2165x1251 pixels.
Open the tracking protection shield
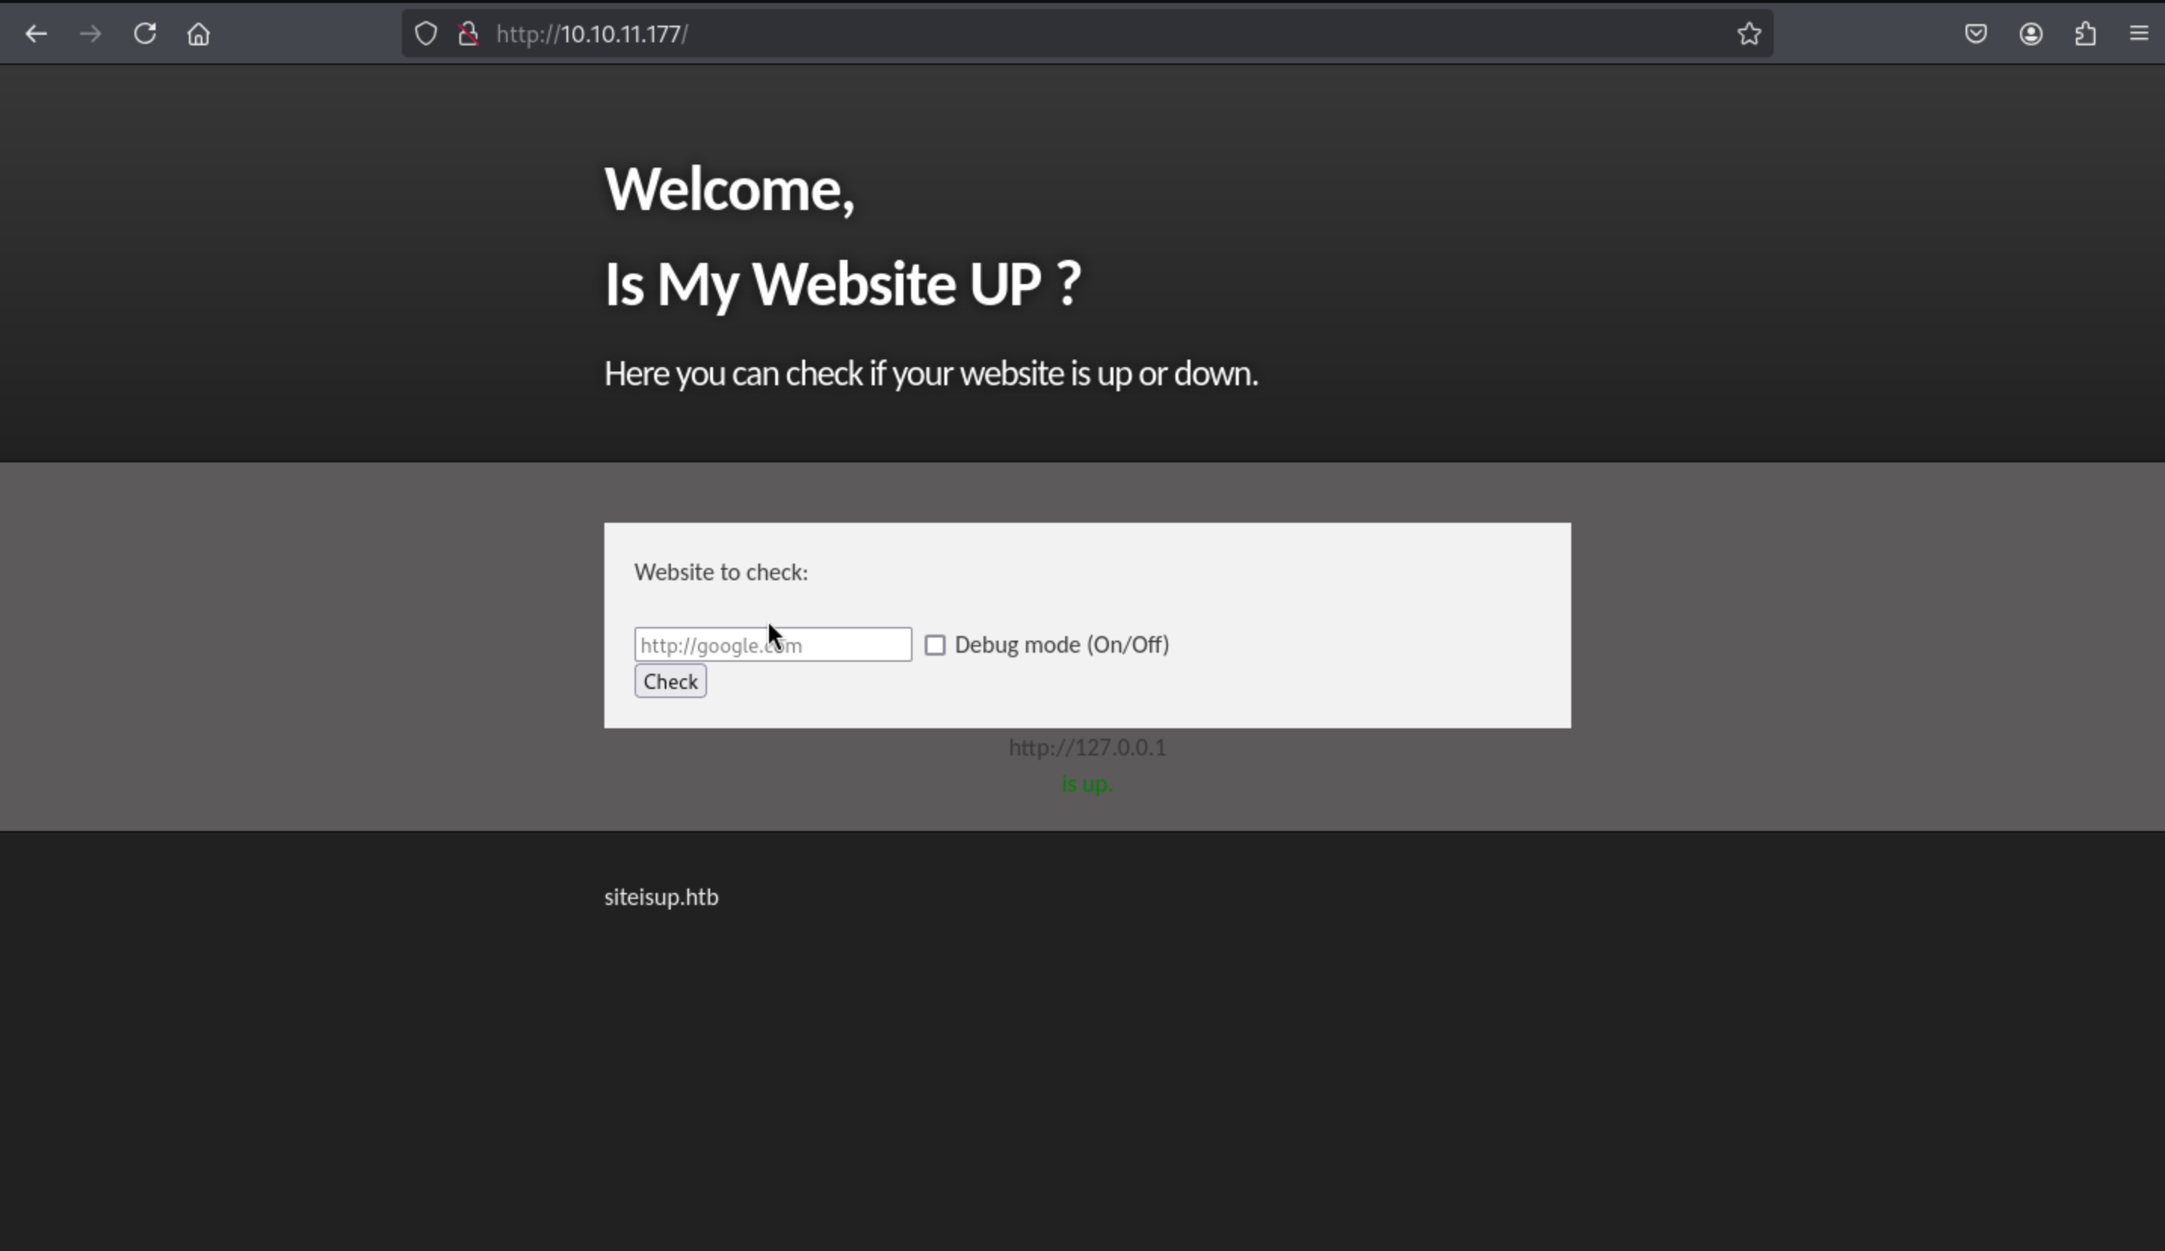426,34
